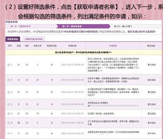
Task: Jump to step 第三步: 确认并提交
Action: coord(123,26)
